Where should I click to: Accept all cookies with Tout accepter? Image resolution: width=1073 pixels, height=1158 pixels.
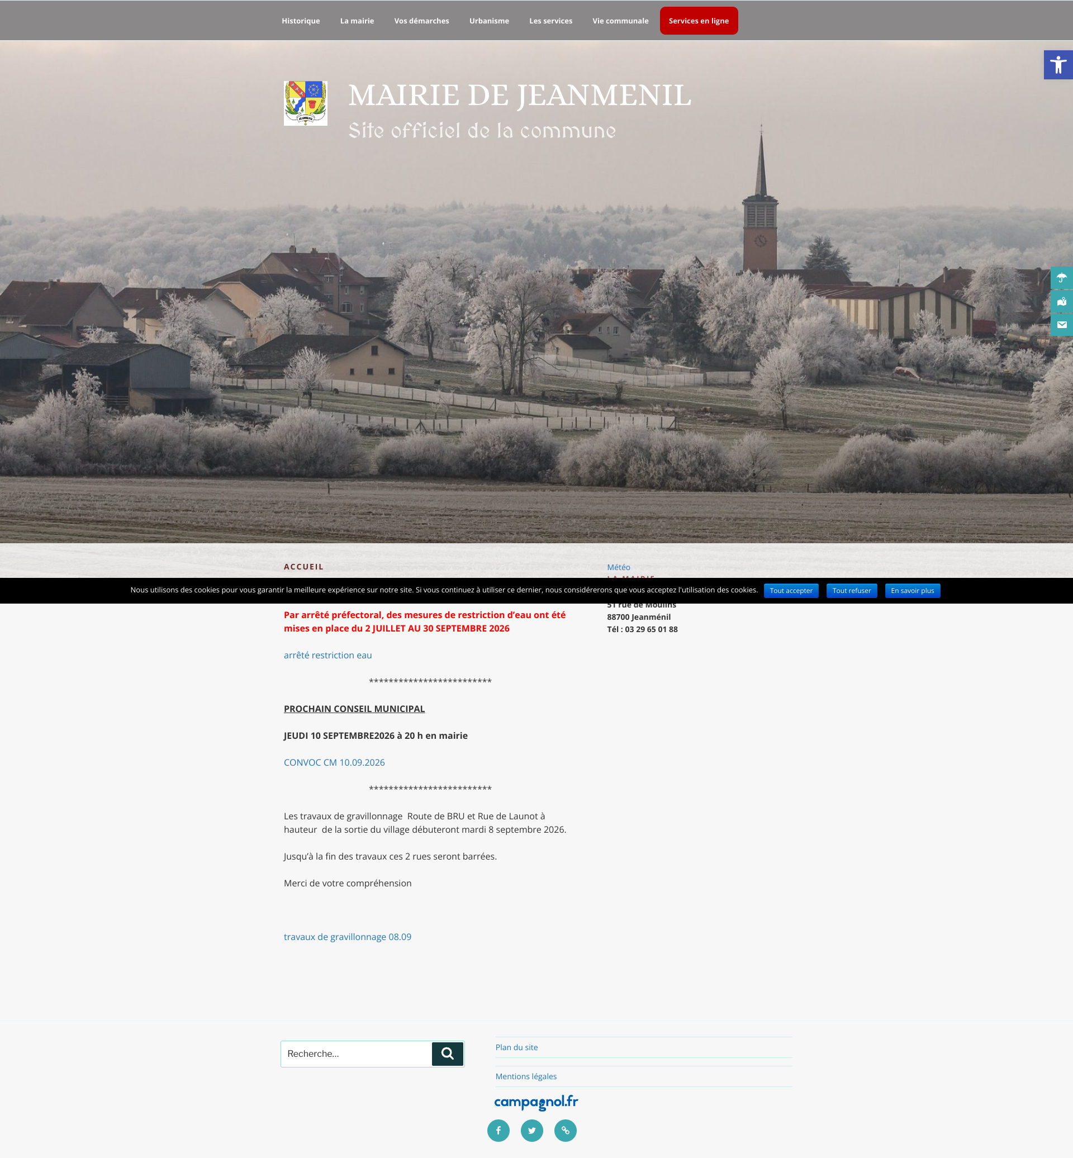point(791,591)
